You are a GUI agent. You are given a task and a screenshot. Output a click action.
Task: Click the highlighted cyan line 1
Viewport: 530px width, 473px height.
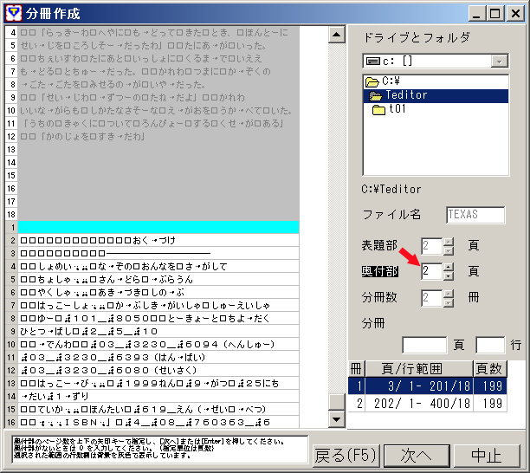click(x=160, y=227)
